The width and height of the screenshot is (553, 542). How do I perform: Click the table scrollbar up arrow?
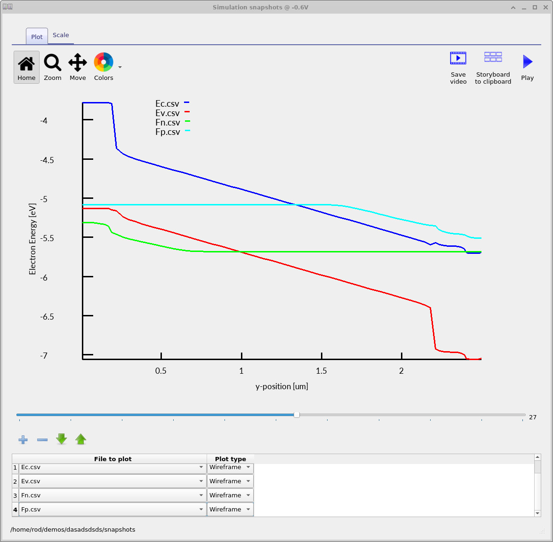pos(537,457)
